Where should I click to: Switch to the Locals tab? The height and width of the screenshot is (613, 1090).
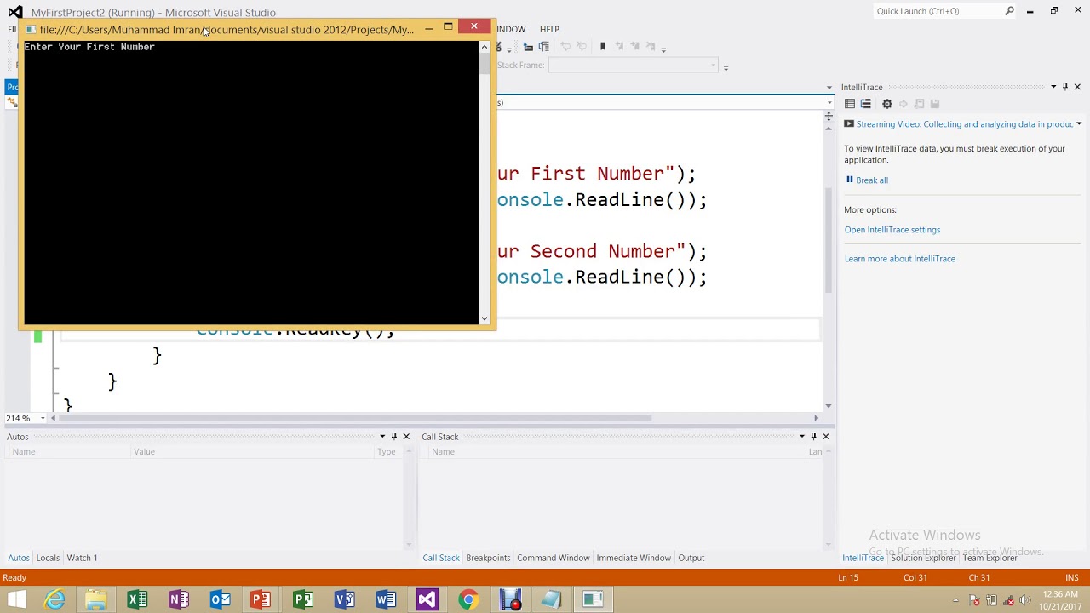48,558
